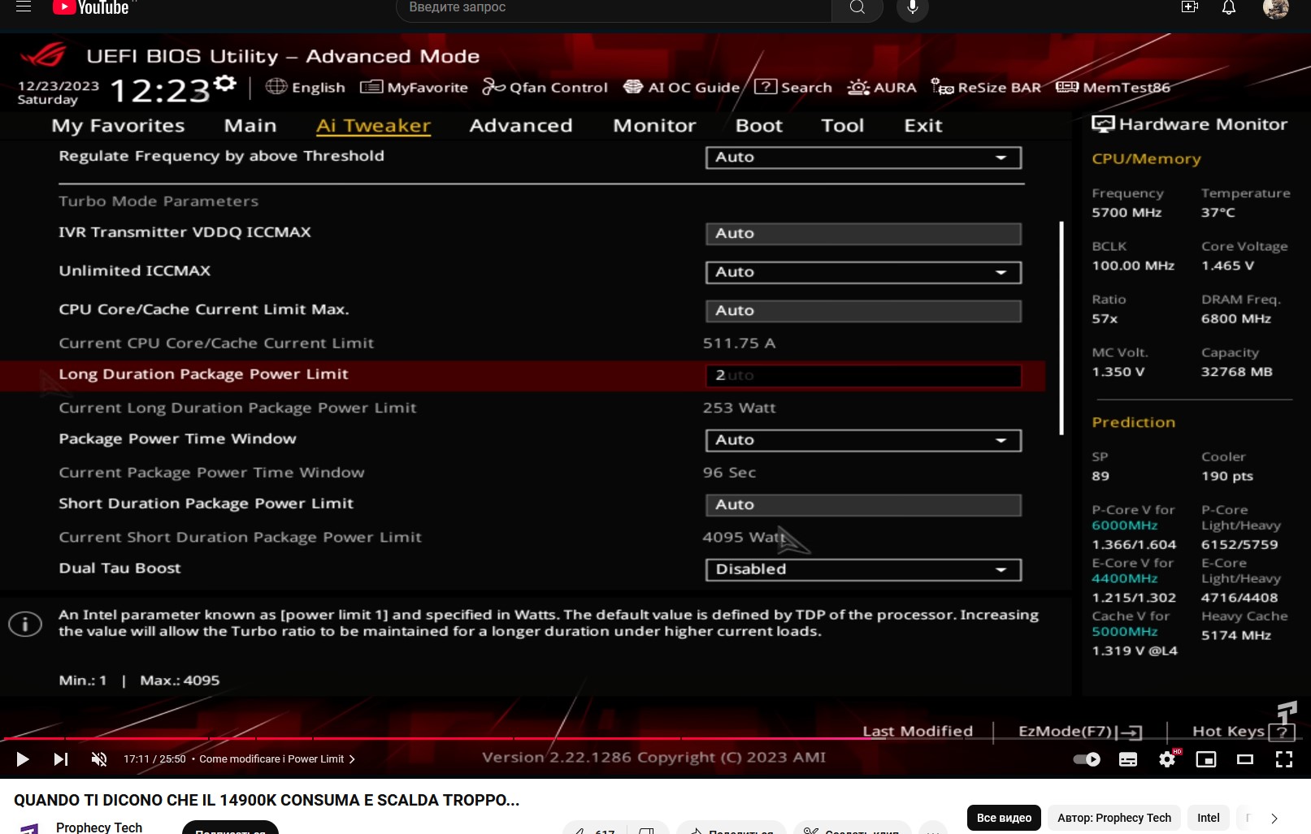Unmute the video sound

[x=99, y=759]
